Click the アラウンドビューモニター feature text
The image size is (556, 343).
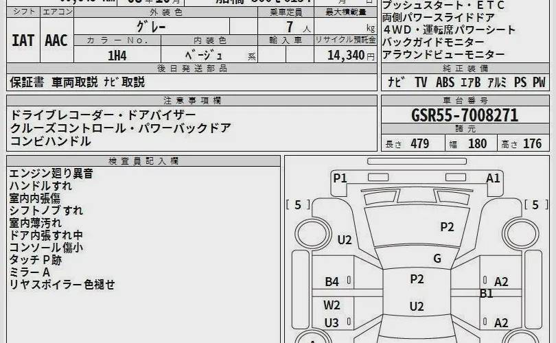443,54
